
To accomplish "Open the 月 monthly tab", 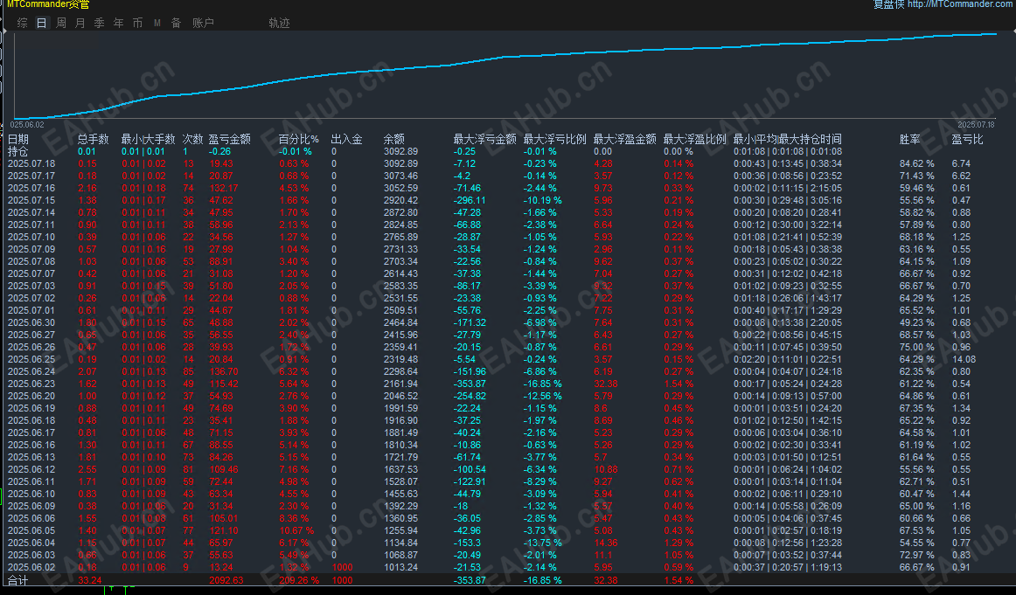I will (x=80, y=23).
